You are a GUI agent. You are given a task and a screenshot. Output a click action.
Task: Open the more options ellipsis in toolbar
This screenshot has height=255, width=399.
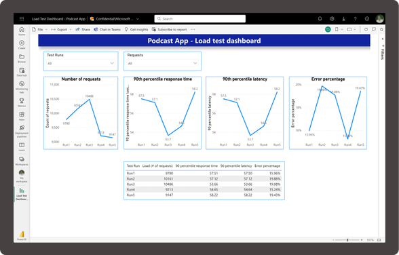(x=193, y=29)
